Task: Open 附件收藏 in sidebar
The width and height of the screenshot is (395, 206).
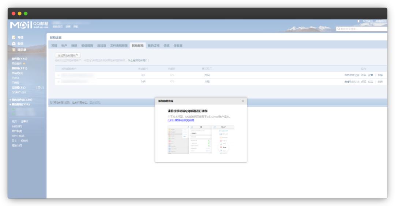Action: (16, 131)
